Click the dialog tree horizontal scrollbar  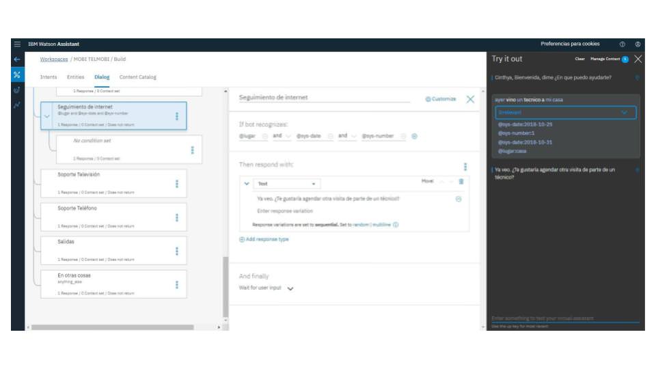113,327
